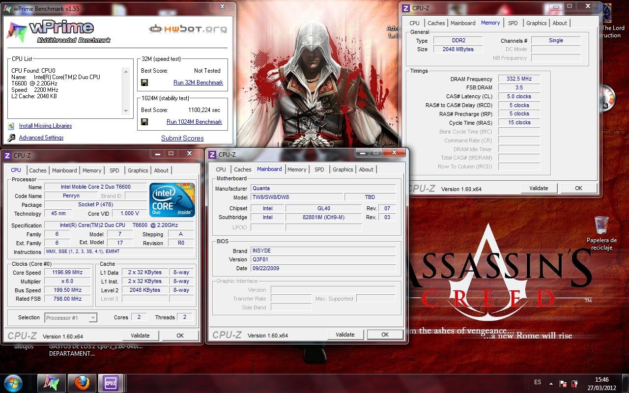Click the ES language indicator in tray
Image resolution: width=629 pixels, height=393 pixels.
(x=538, y=382)
